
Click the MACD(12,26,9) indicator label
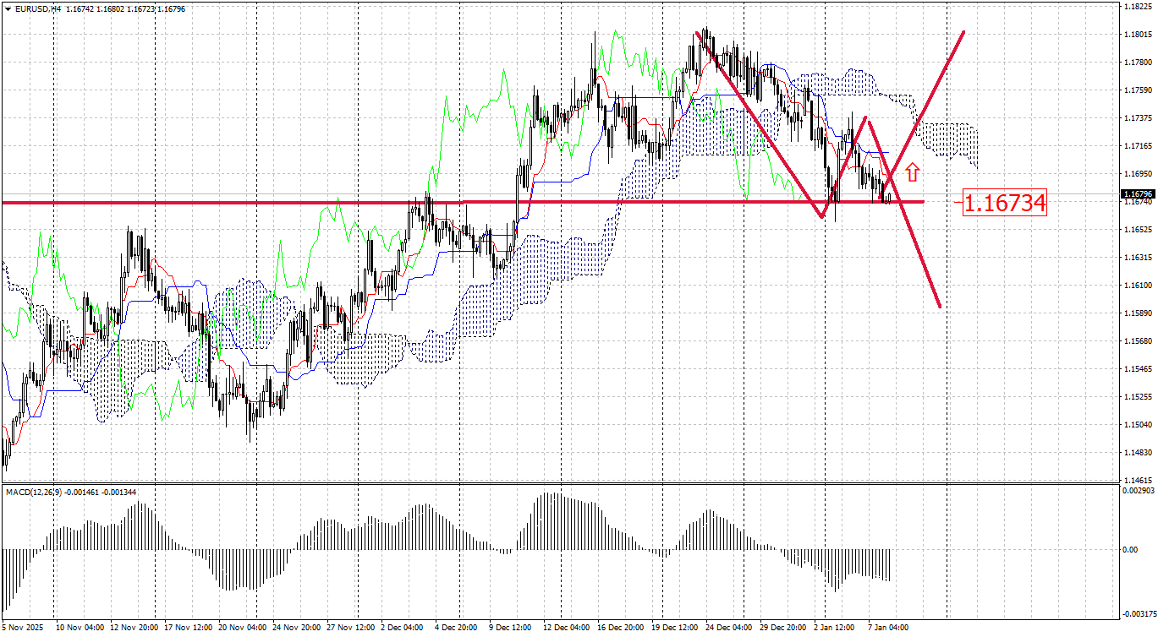point(35,492)
